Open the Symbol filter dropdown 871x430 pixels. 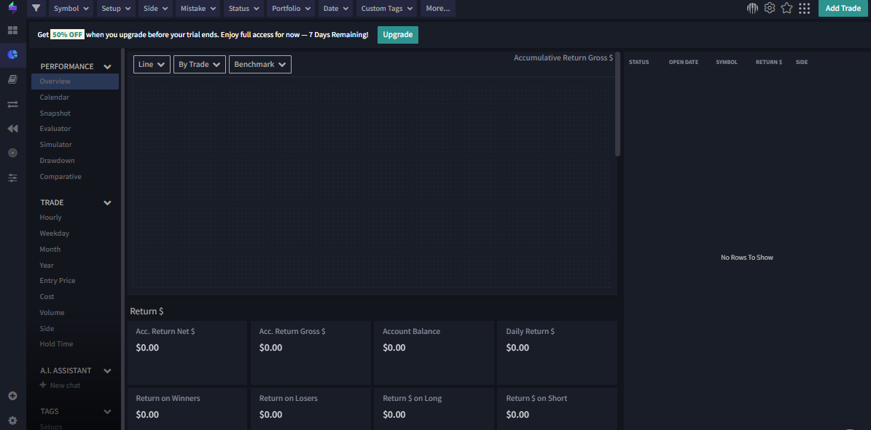(x=71, y=8)
